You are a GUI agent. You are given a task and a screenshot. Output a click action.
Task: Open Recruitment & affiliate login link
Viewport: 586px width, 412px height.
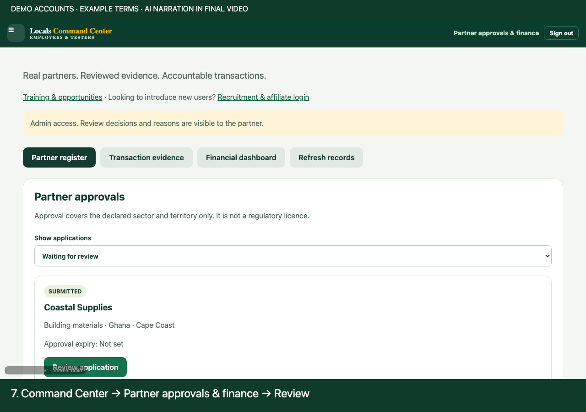coord(263,97)
